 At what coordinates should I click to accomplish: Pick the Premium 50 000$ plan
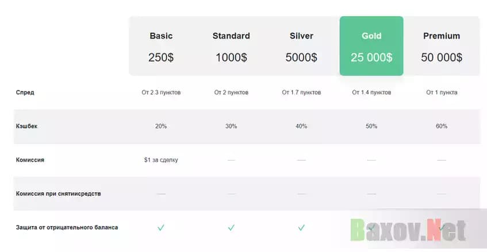[442, 46]
